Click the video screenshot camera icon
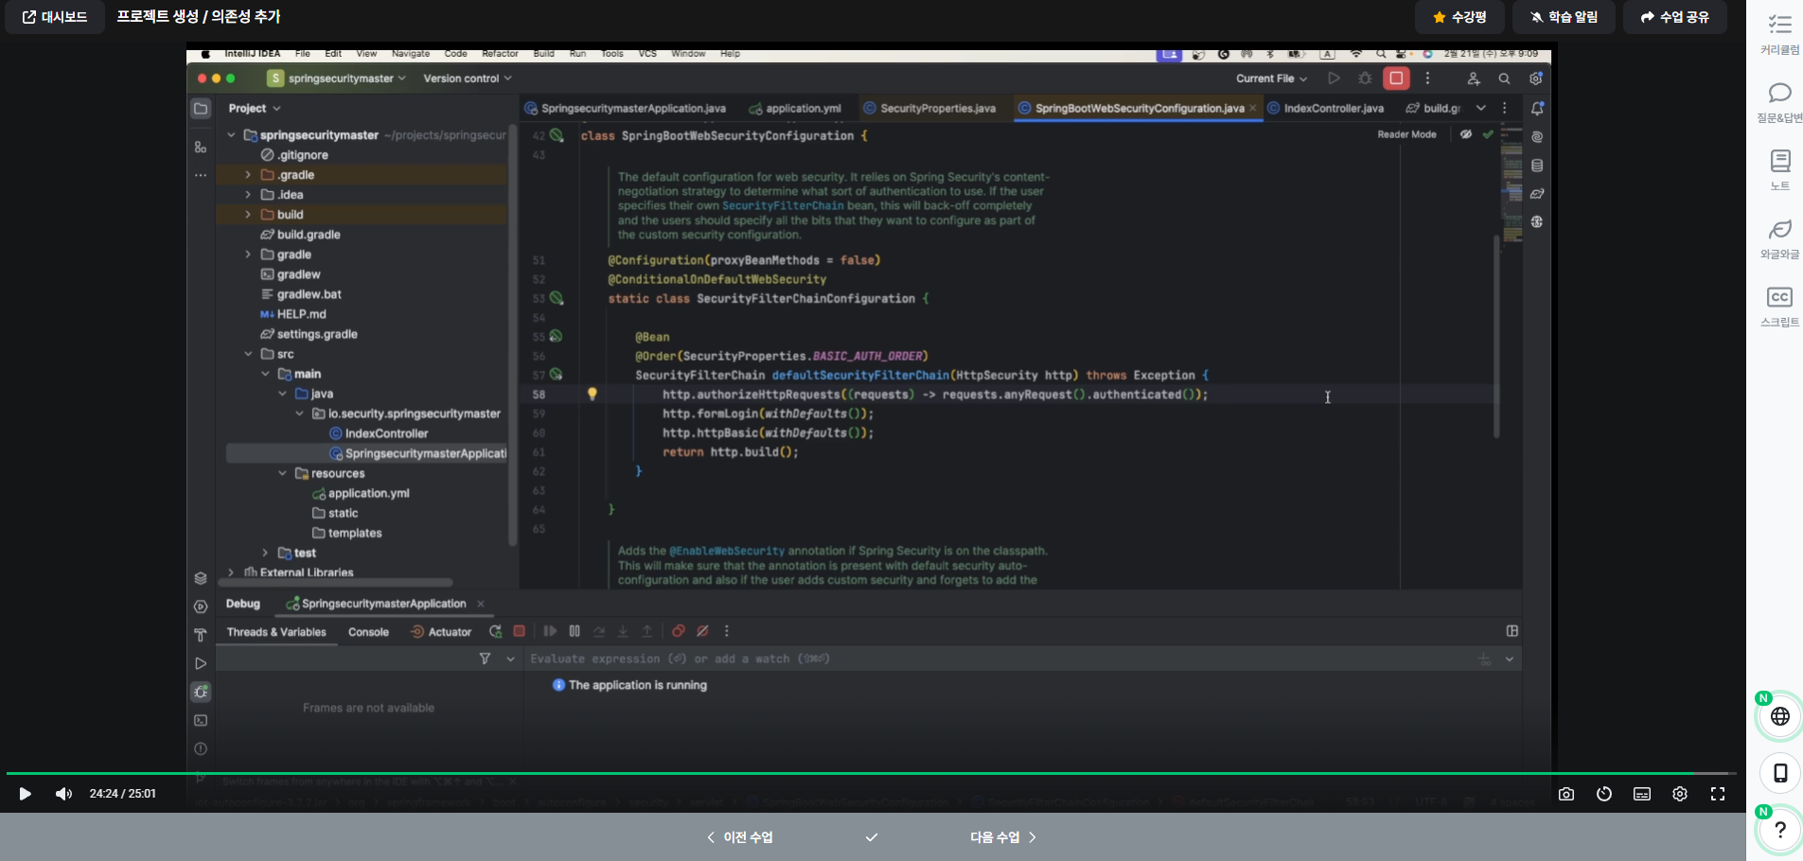 [x=1566, y=794]
